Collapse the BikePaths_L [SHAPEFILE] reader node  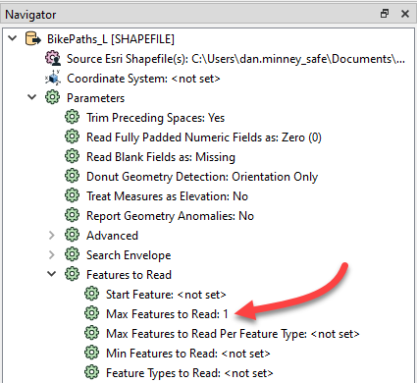pyautogui.click(x=13, y=38)
